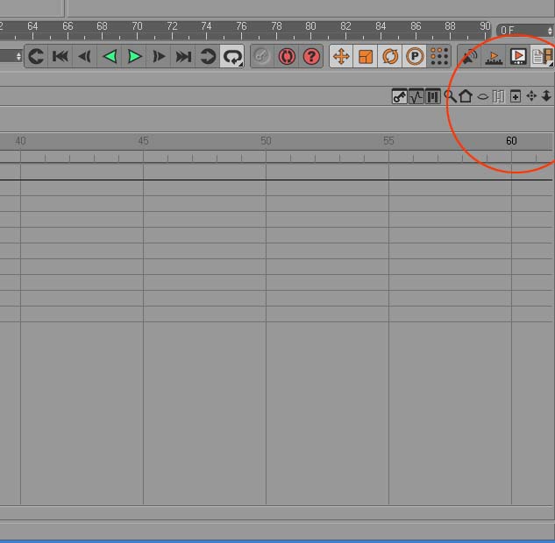Switch timeline to F-Curve mode
Viewport: 555px width, 543px height.
[x=416, y=96]
